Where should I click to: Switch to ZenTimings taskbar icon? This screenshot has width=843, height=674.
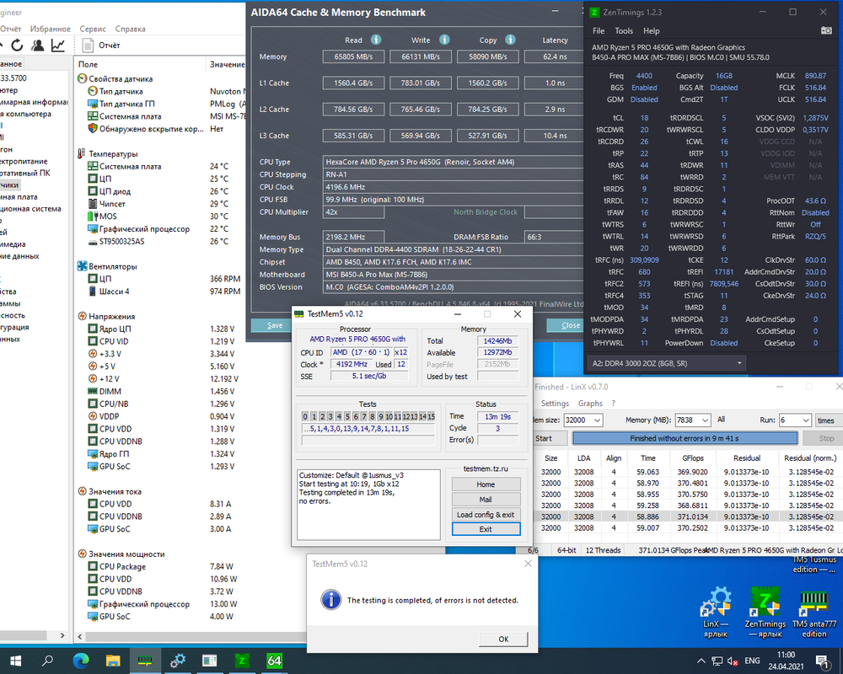[x=242, y=661]
